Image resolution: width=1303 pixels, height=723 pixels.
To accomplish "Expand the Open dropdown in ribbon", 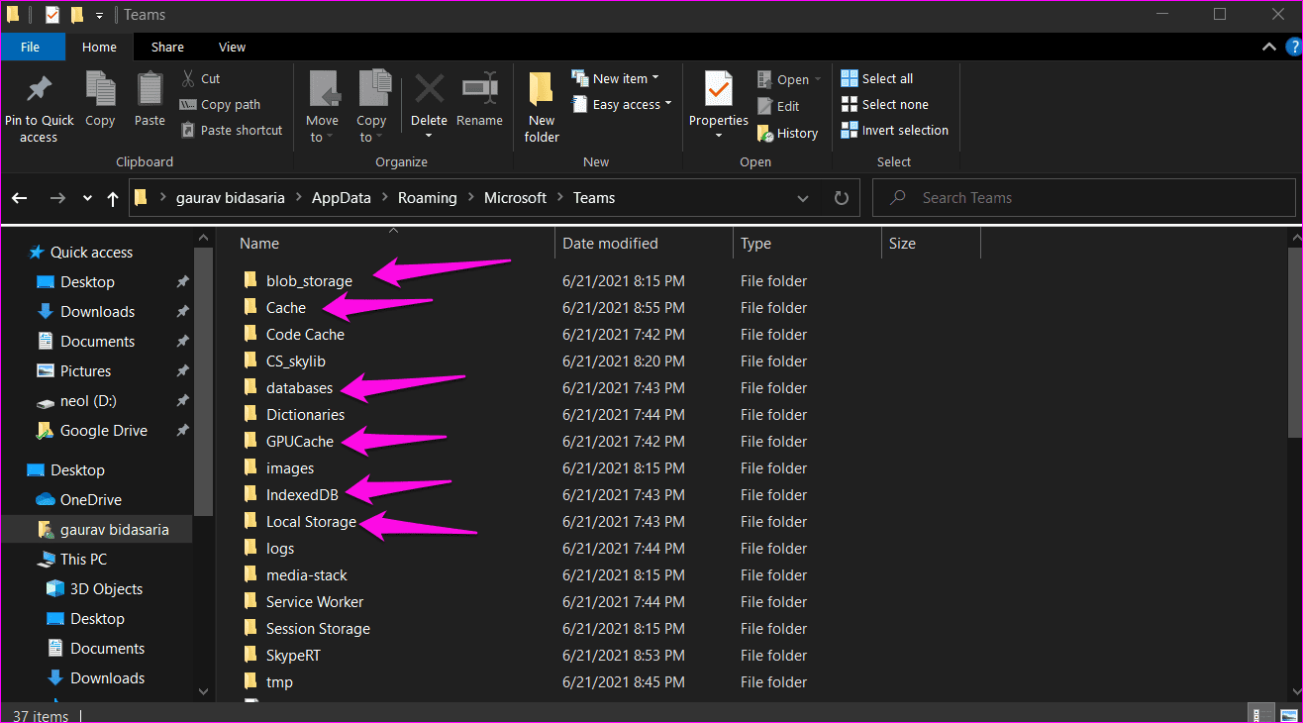I will tap(789, 79).
